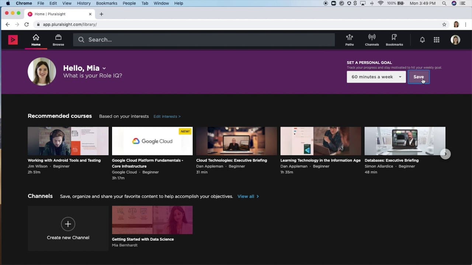This screenshot has width=472, height=265.
Task: Click the Bluetooth menu bar icon
Action: pos(372,3)
